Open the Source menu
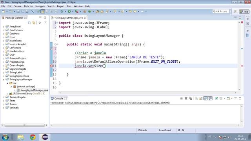Screen dimensions: 251x141 pyautogui.click(x=18, y=6)
